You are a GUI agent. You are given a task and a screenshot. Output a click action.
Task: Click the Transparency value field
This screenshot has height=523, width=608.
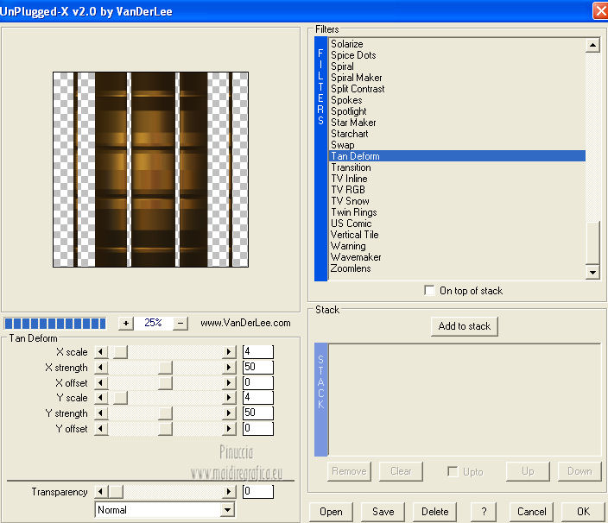click(258, 492)
